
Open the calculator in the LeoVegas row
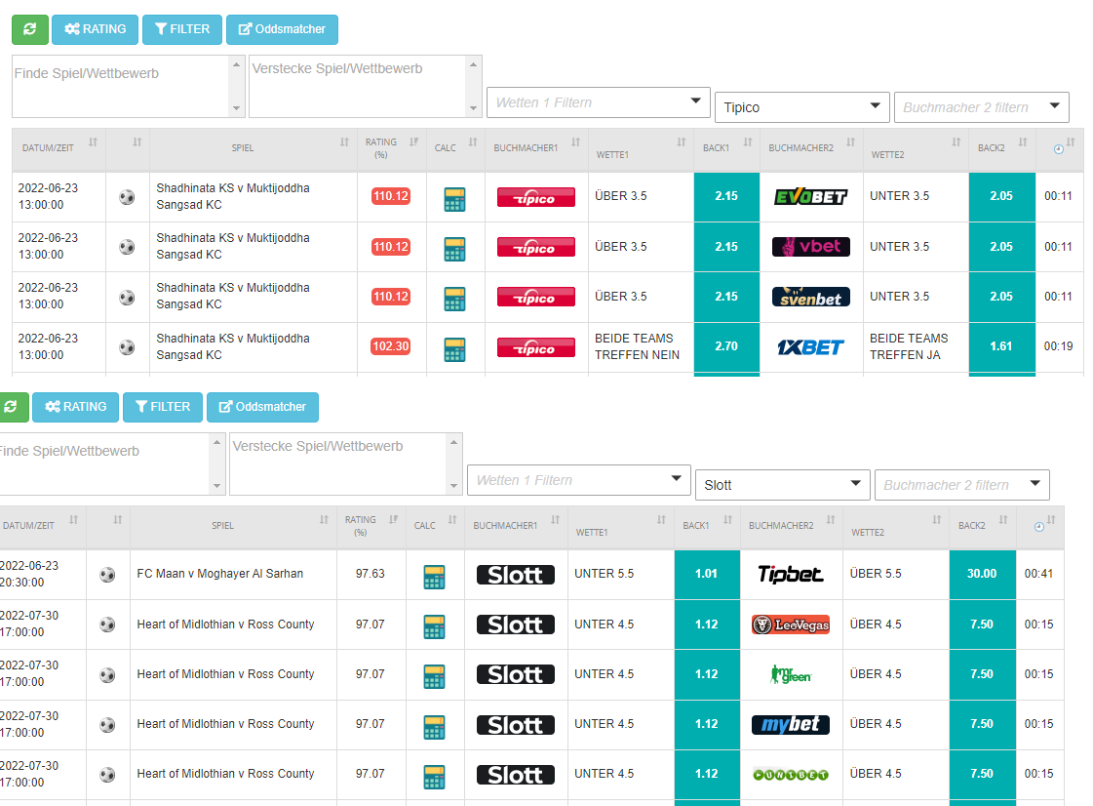(434, 626)
